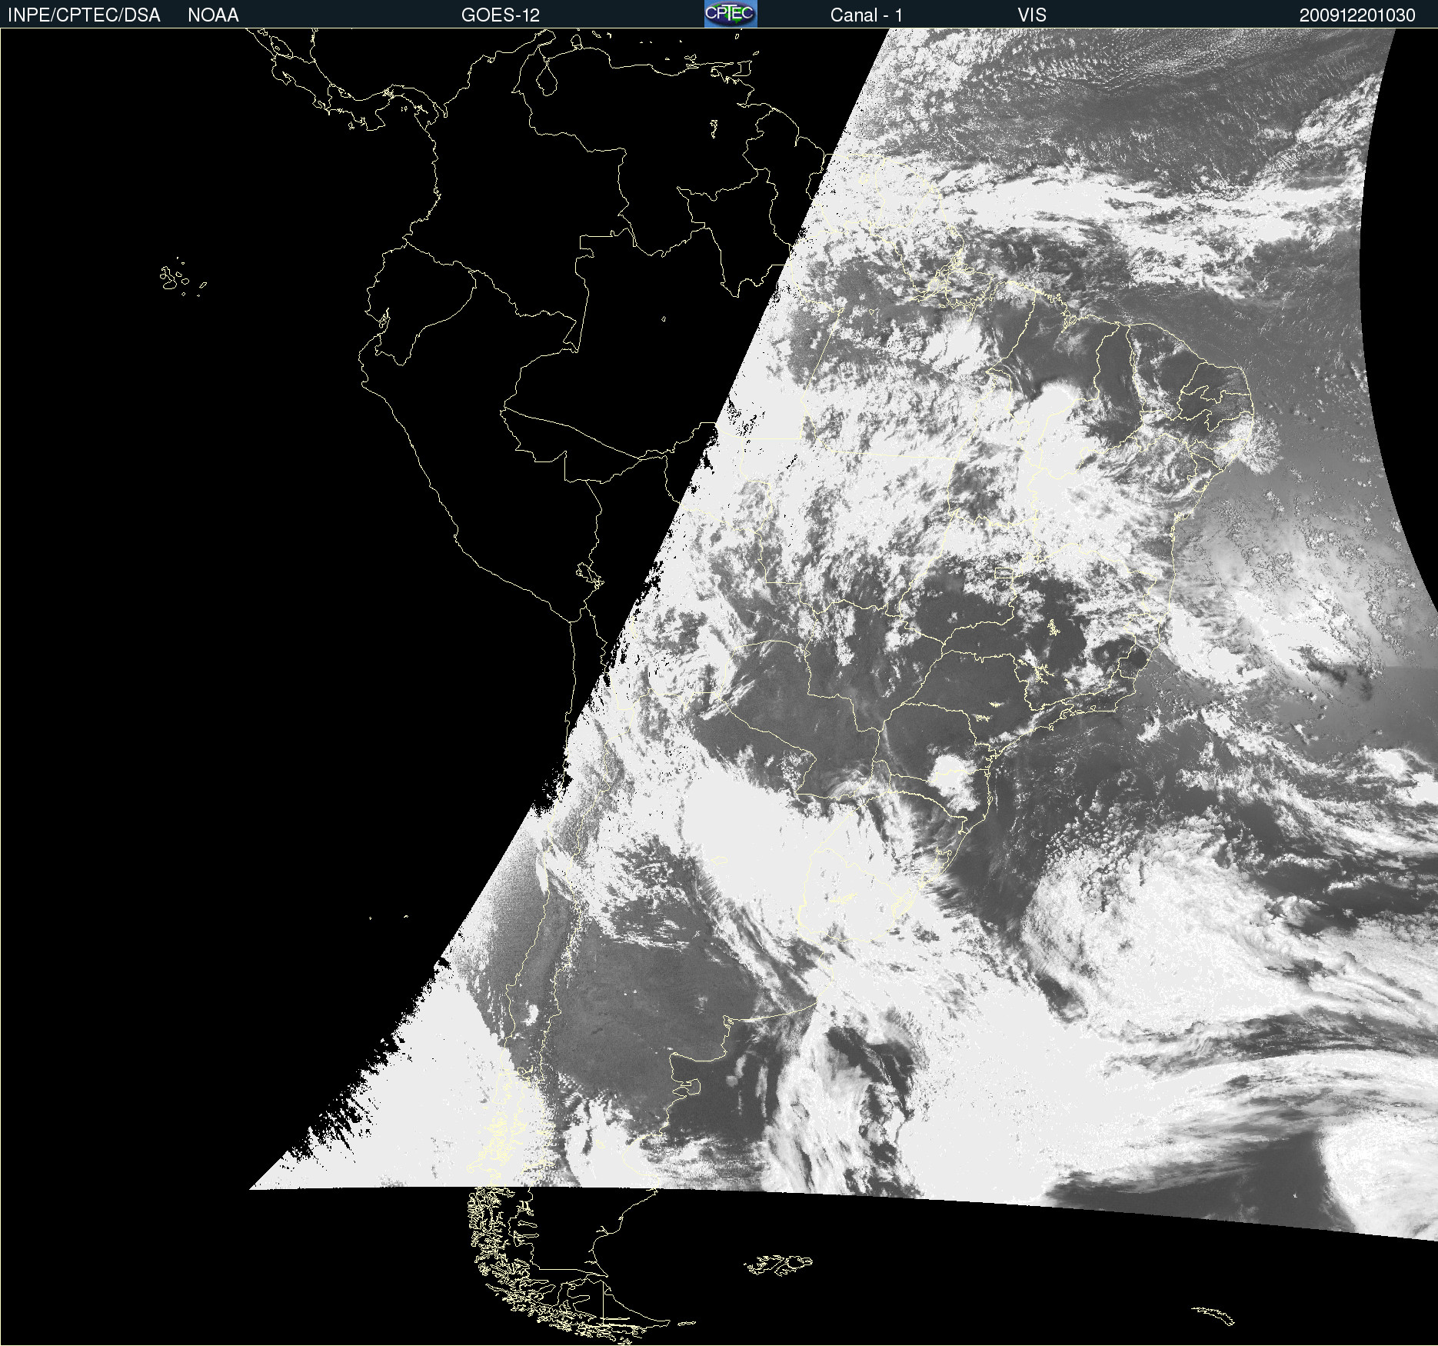Click the VIS channel label

point(1032,15)
